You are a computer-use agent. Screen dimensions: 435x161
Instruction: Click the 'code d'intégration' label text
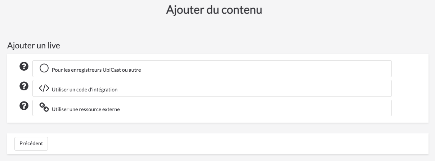(97, 90)
